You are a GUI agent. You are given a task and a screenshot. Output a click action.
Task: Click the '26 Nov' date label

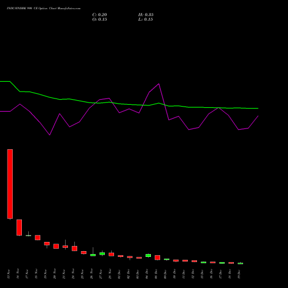(92, 274)
